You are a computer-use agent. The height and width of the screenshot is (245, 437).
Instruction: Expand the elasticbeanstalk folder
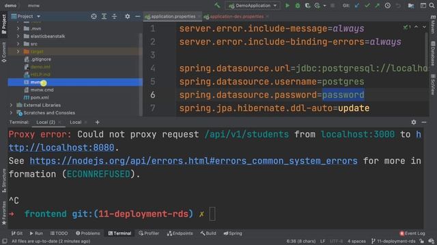18,36
